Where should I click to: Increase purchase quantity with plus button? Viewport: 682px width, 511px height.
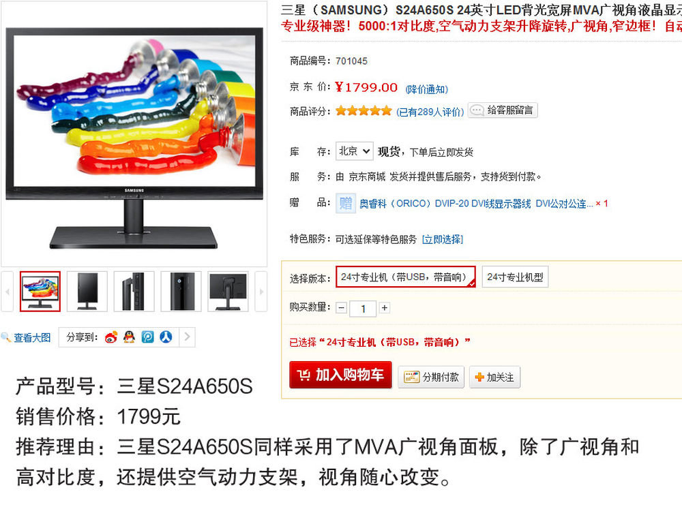[385, 308]
